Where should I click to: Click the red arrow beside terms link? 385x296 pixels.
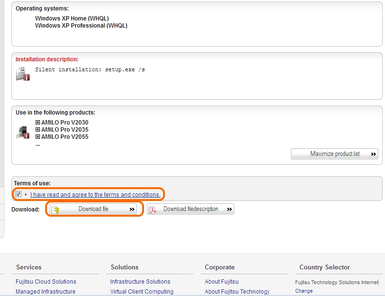click(x=26, y=194)
